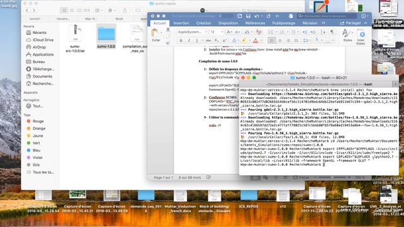Viewport: 404px width, 227px height.
Task: Click the increase indent icon
Action: coord(313,32)
